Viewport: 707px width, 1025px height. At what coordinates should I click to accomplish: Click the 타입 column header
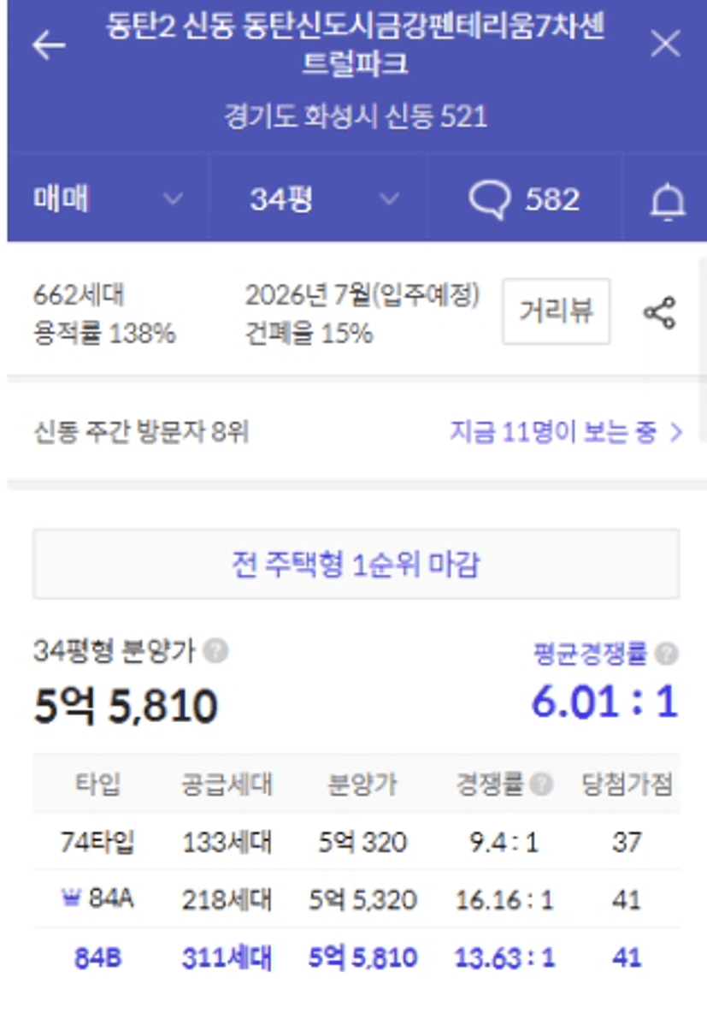coord(98,783)
